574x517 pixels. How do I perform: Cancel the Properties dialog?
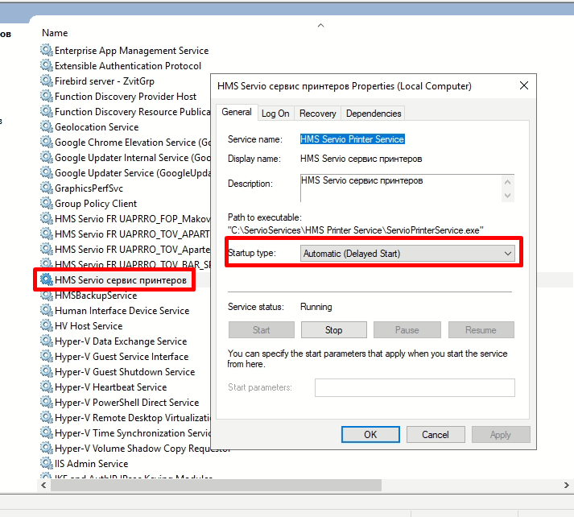click(435, 435)
